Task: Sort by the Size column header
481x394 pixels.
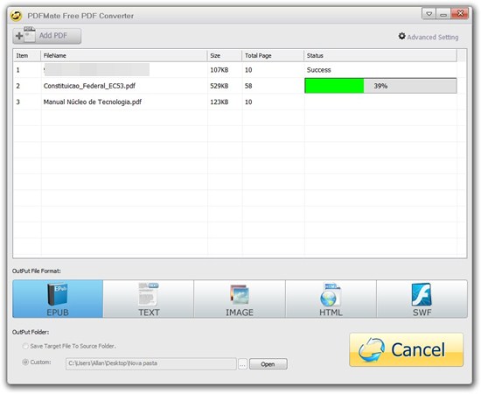Action: coord(225,55)
